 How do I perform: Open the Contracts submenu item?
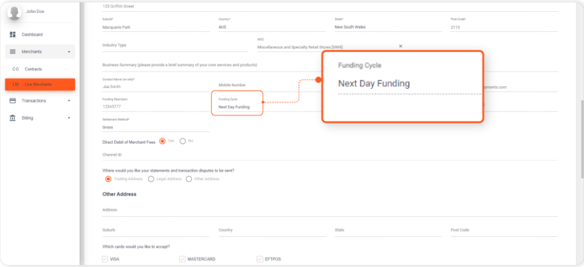(40, 69)
